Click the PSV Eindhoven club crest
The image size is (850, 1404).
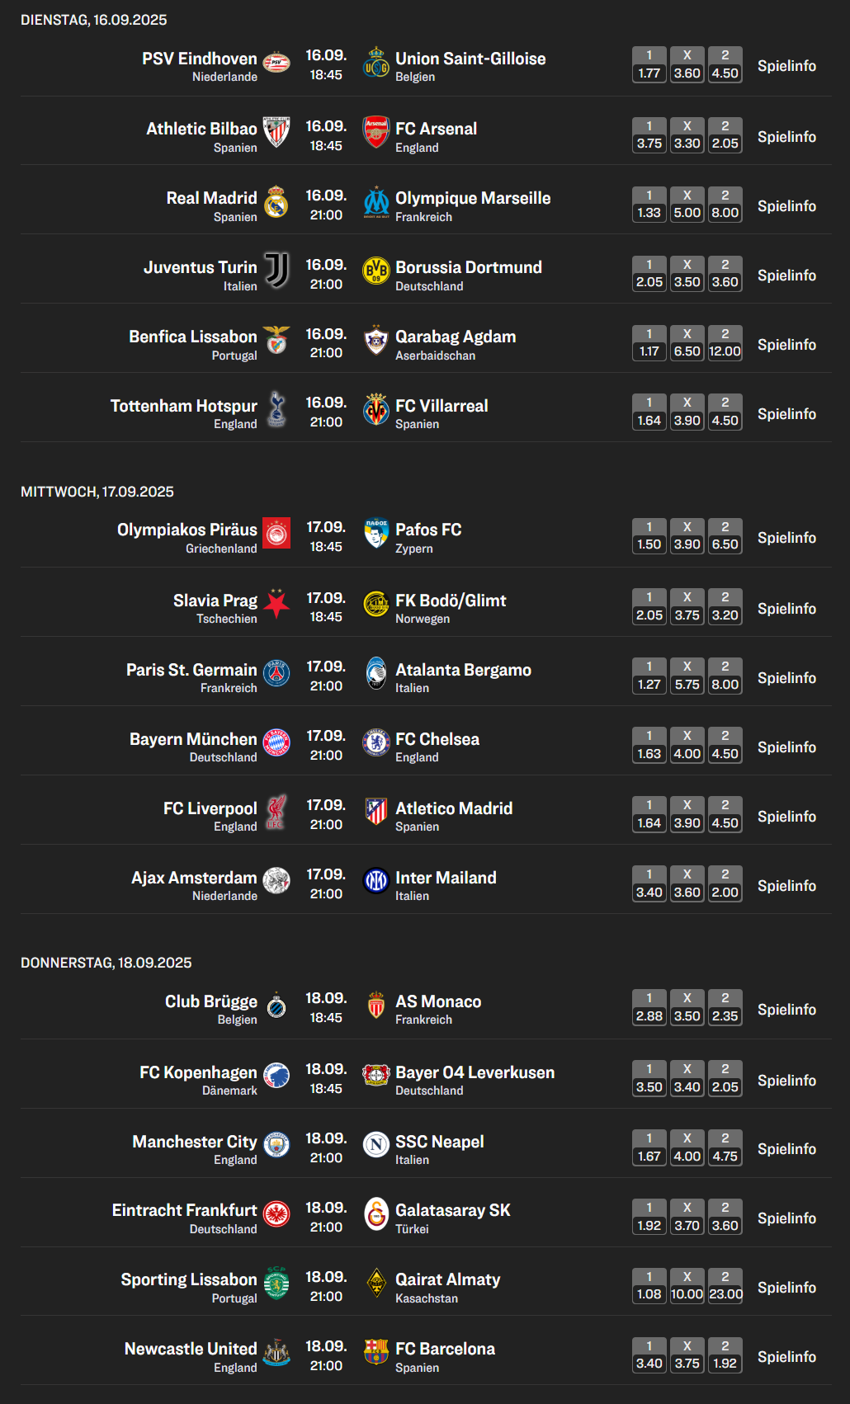click(x=276, y=63)
